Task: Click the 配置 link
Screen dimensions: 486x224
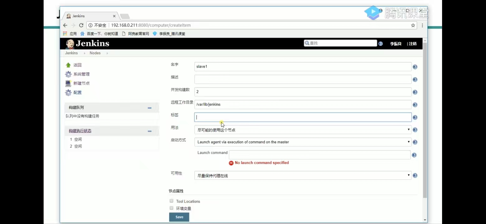Action: click(78, 92)
